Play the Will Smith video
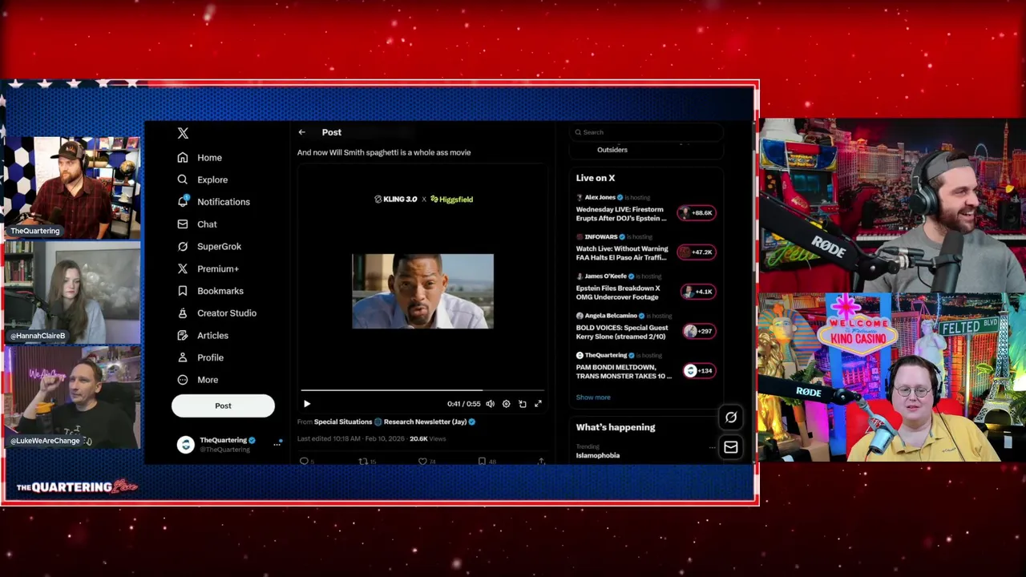The height and width of the screenshot is (577, 1026). point(306,404)
